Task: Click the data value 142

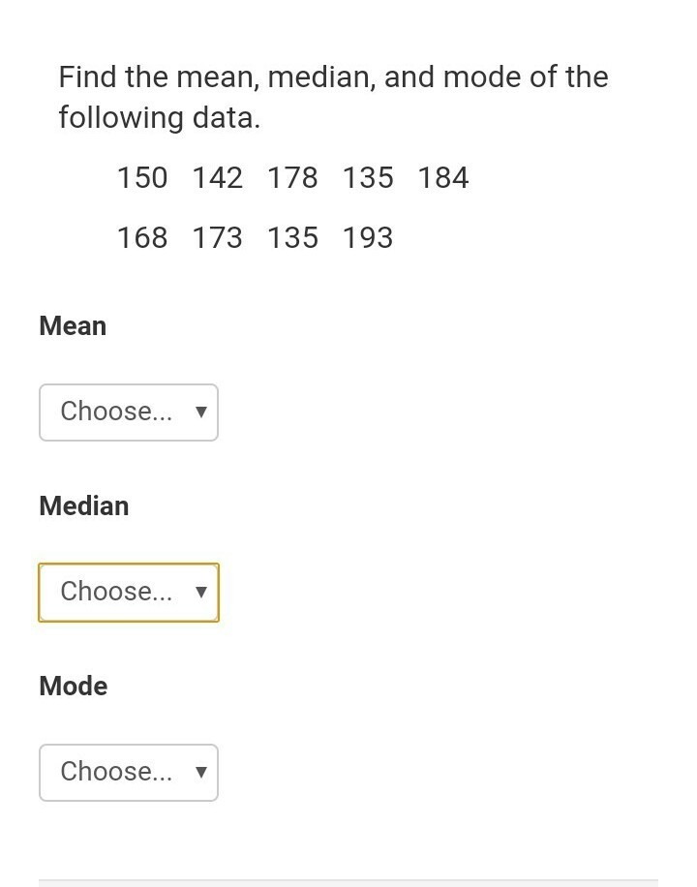Action: [217, 178]
